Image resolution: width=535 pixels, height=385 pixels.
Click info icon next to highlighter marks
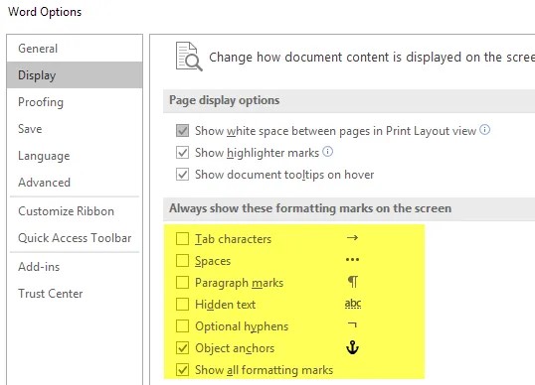[327, 152]
